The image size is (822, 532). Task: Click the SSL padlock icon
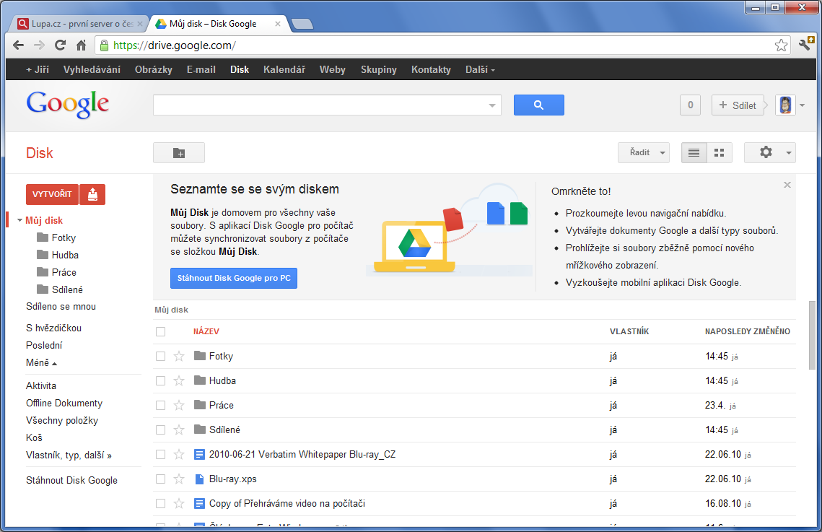tap(104, 45)
